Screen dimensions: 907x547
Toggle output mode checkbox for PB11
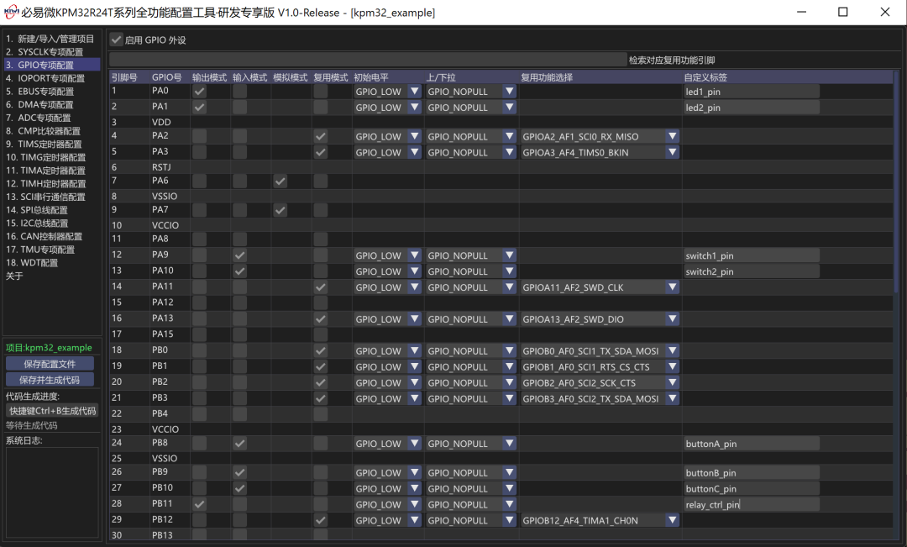pos(200,504)
